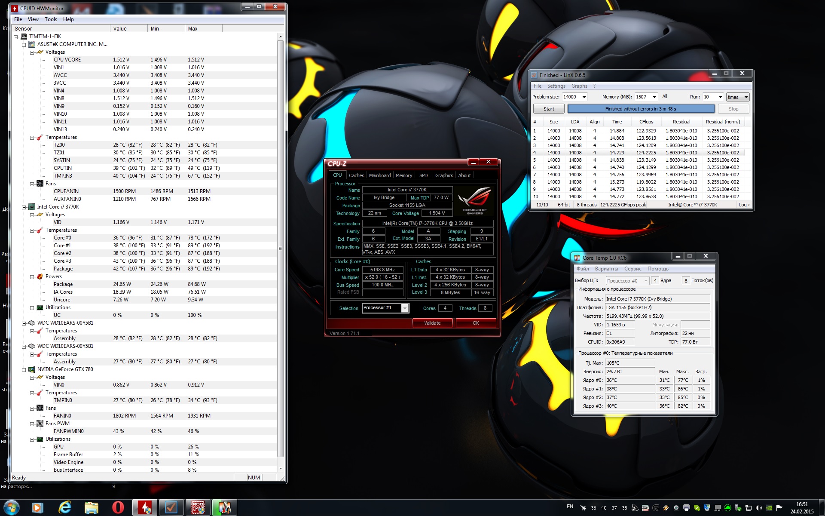Click the Validate button in CPU-Z
This screenshot has width=825, height=516.
click(x=432, y=323)
